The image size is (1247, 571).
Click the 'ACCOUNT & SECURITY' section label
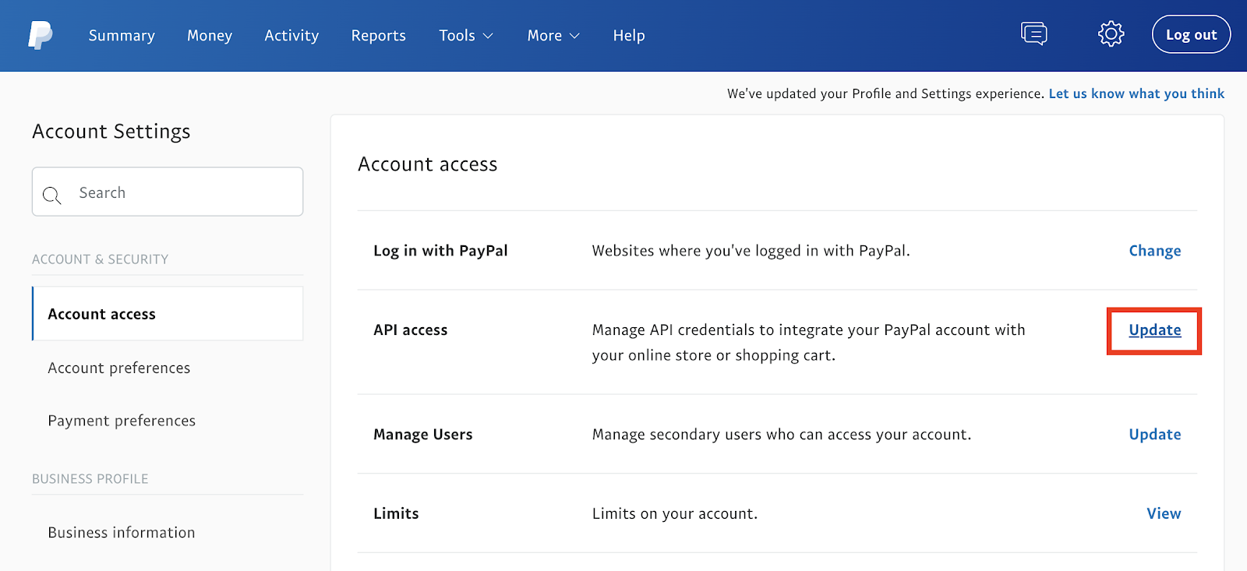[101, 259]
